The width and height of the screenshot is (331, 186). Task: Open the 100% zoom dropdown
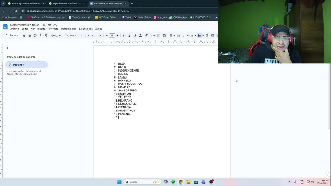(55, 36)
